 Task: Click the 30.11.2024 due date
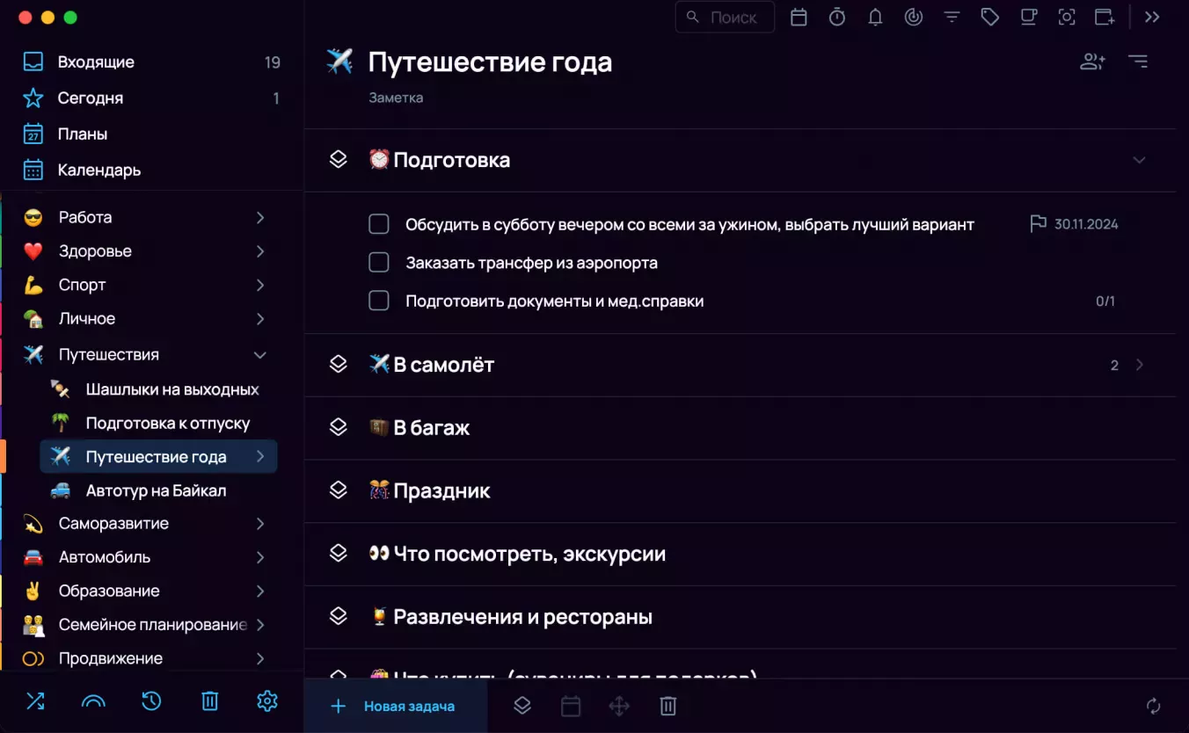coord(1086,224)
